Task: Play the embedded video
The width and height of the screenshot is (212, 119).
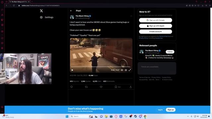Action: point(72,70)
